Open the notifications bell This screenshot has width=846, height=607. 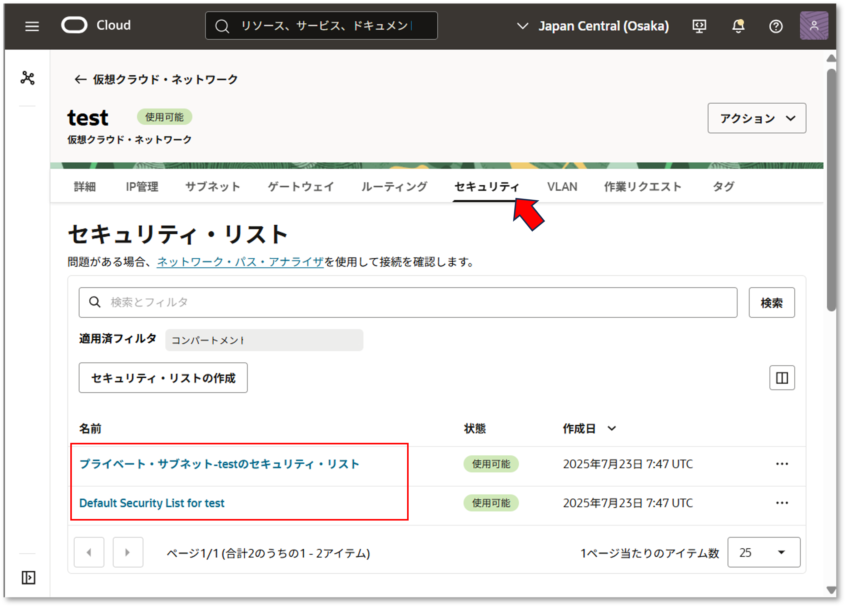click(738, 26)
